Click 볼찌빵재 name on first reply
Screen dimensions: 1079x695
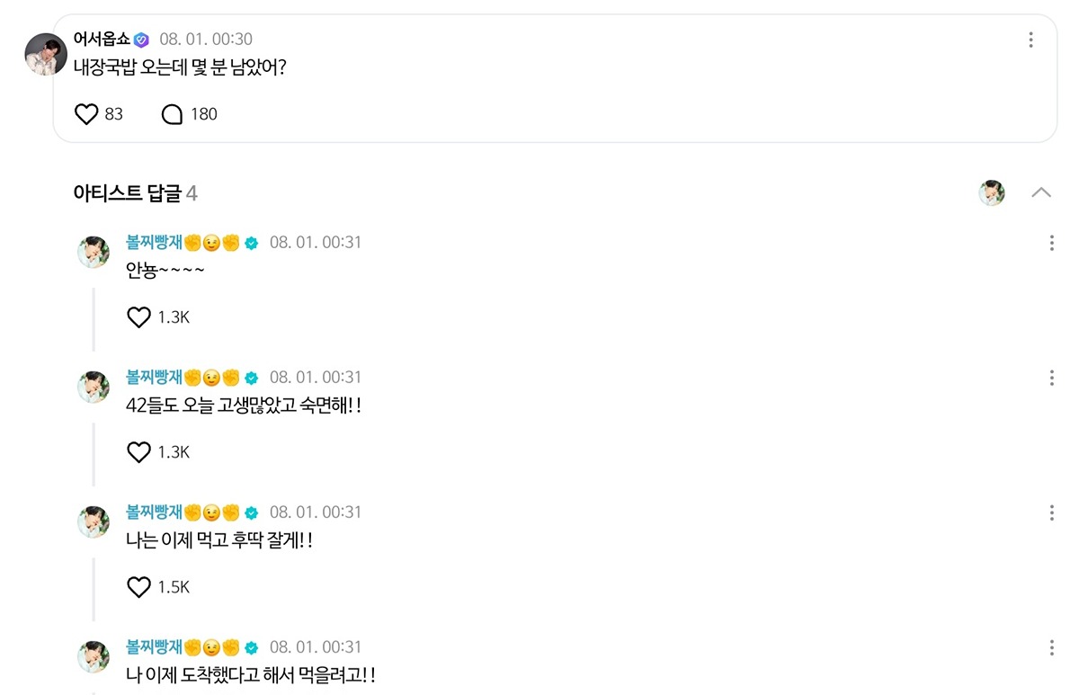pyautogui.click(x=155, y=243)
